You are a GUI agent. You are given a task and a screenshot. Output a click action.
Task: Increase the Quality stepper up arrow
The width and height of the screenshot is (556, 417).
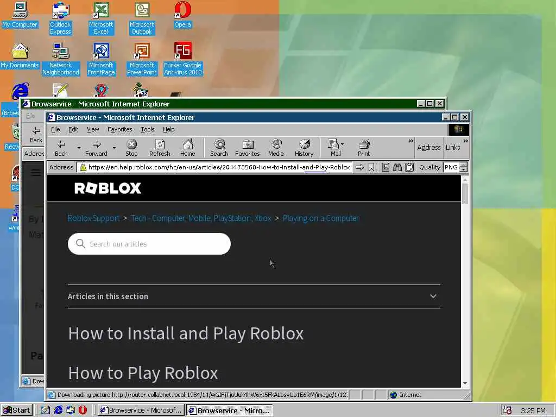(464, 165)
